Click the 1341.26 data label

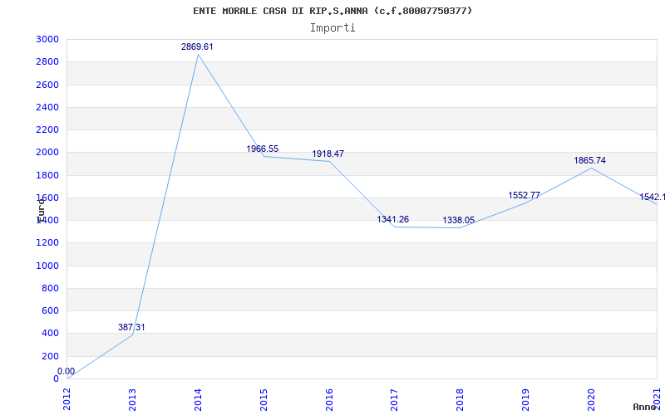(x=393, y=219)
